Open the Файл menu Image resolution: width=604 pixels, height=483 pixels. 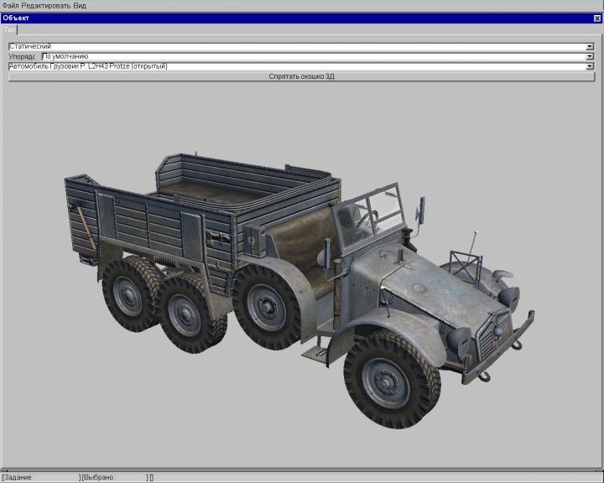[10, 6]
